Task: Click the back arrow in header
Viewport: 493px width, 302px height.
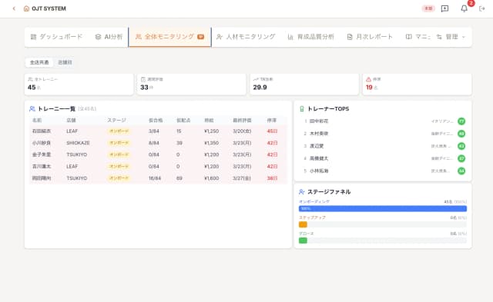Action: (x=14, y=8)
